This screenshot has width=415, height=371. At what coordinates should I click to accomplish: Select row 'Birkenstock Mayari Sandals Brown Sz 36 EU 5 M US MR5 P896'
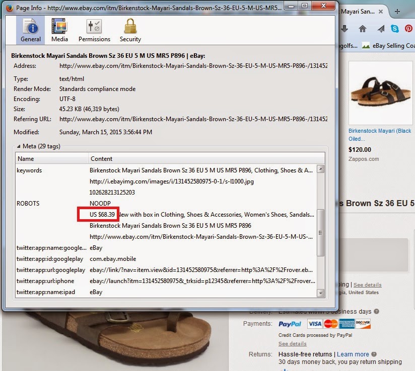coord(166,226)
